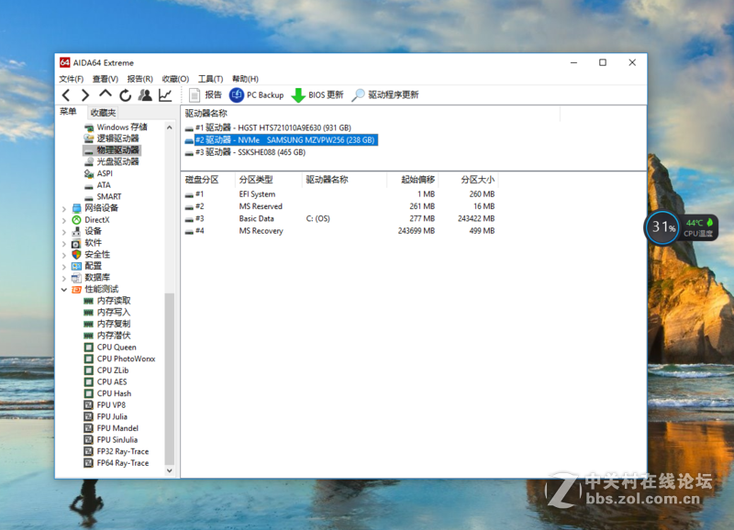Image resolution: width=734 pixels, height=530 pixels.
Task: Launch PC Backup from the toolbar
Action: coord(254,94)
